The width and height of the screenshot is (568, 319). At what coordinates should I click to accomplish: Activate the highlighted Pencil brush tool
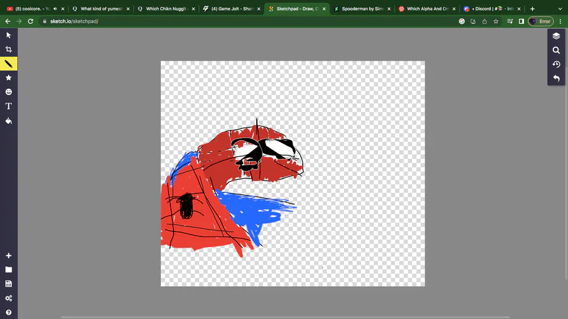(9, 64)
